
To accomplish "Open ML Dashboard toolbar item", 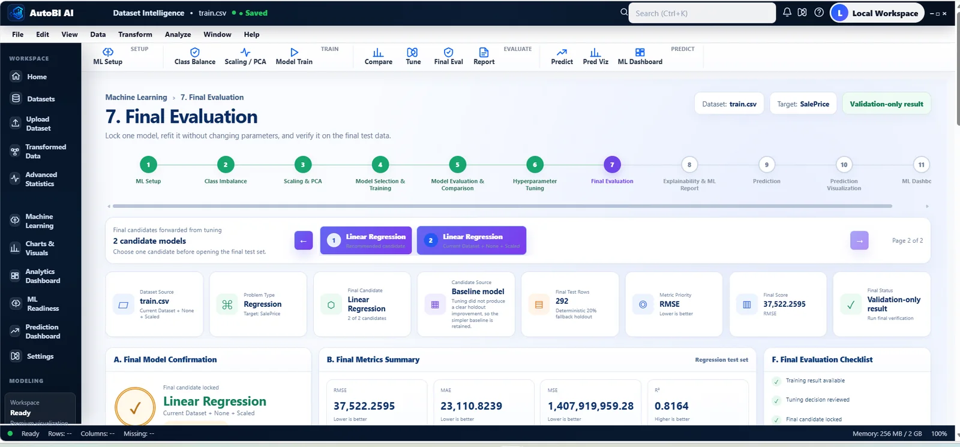I will click(640, 56).
